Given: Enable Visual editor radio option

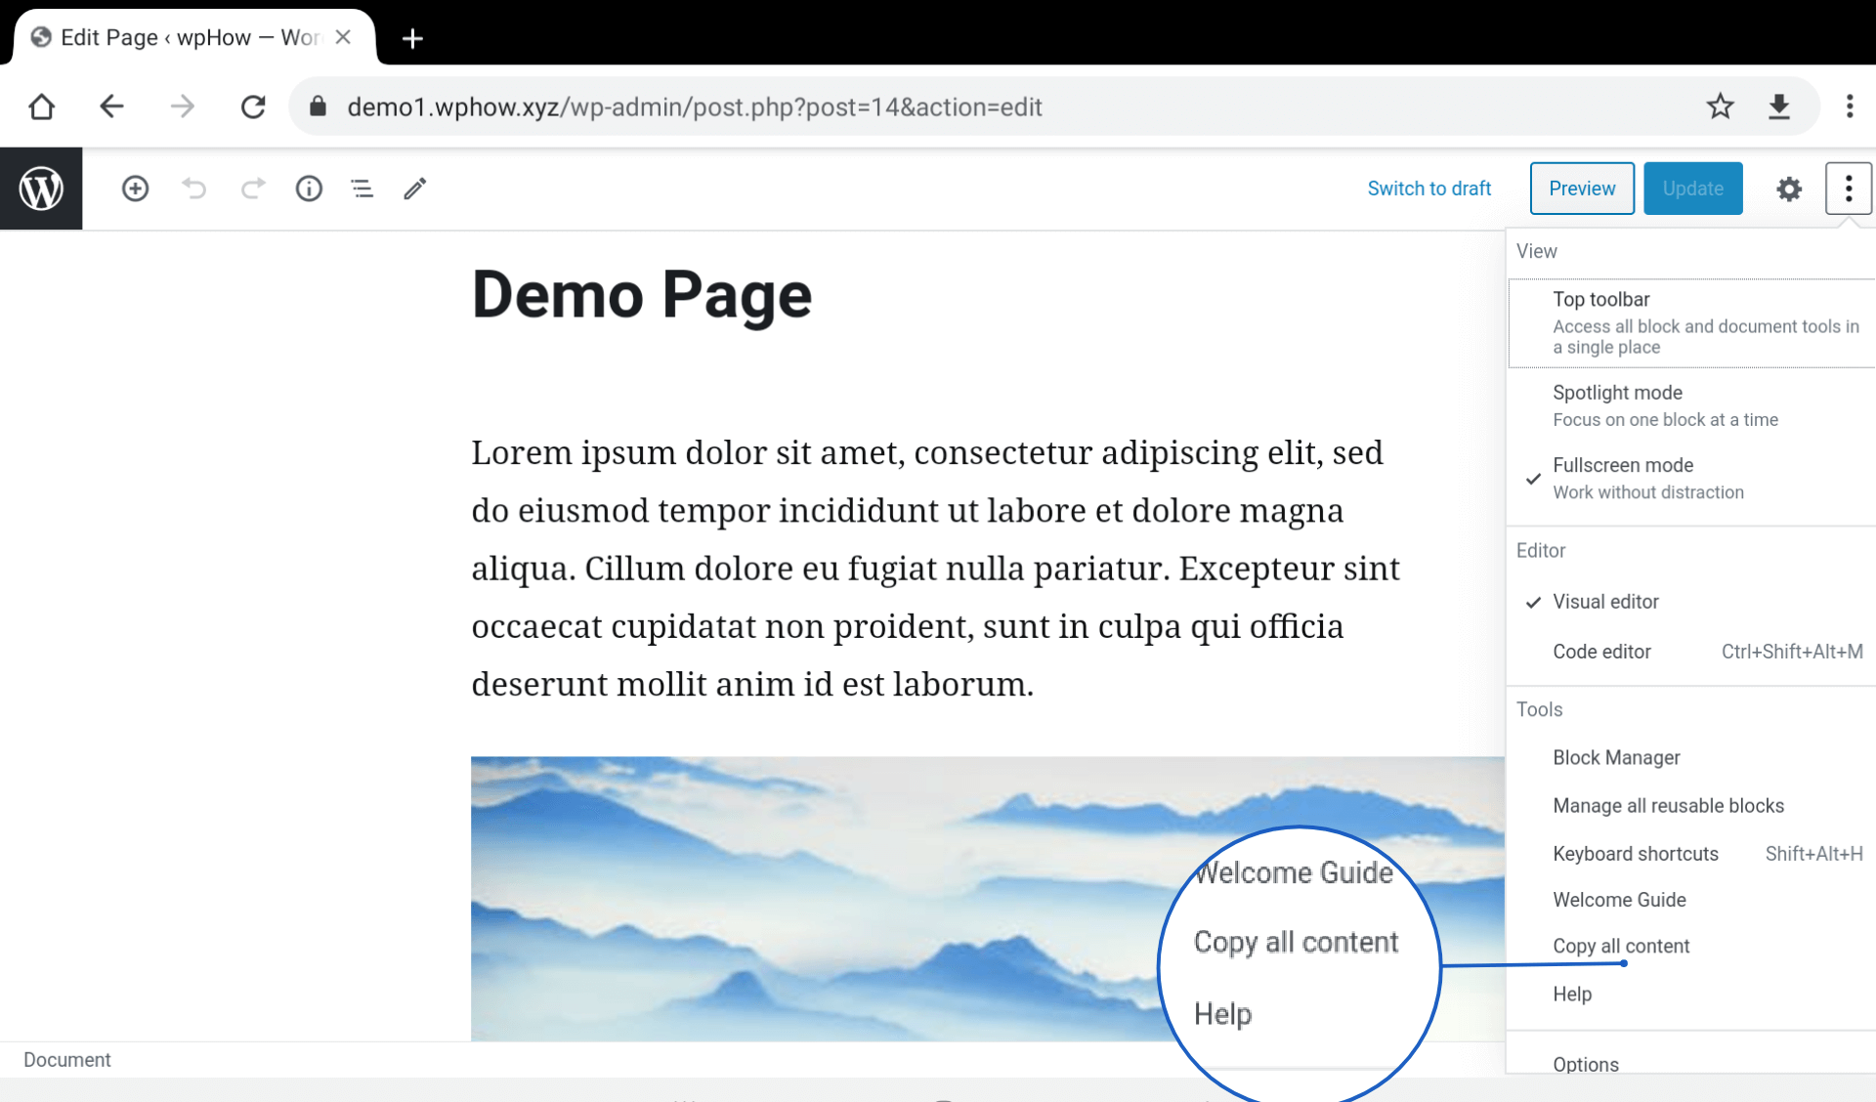Looking at the screenshot, I should [x=1603, y=601].
